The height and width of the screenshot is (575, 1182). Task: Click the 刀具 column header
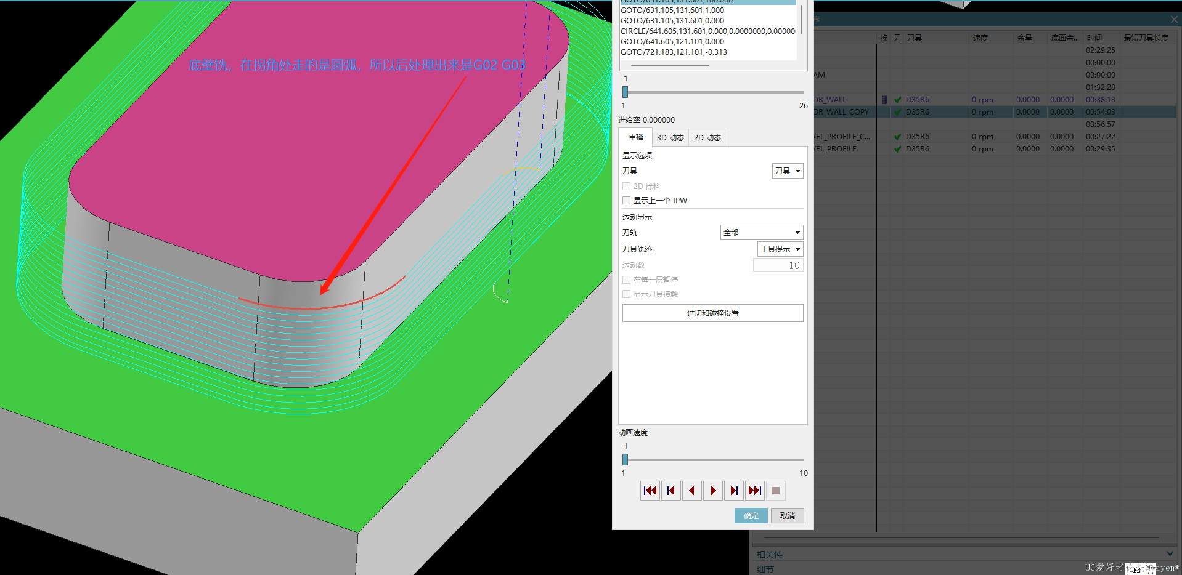pos(915,38)
